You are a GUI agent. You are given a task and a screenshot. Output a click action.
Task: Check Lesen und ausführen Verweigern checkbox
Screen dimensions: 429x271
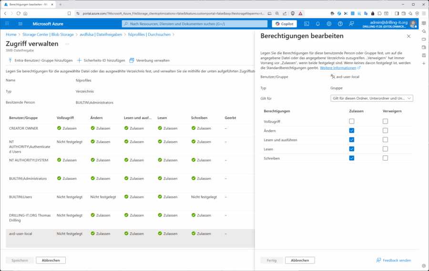[385, 140]
